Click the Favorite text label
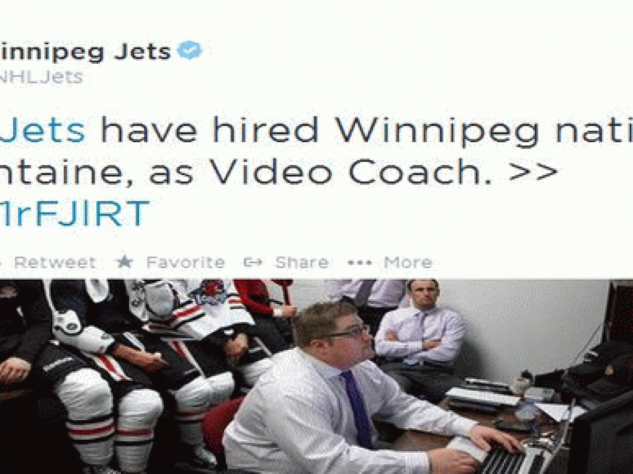The image size is (633, 474). click(x=186, y=262)
